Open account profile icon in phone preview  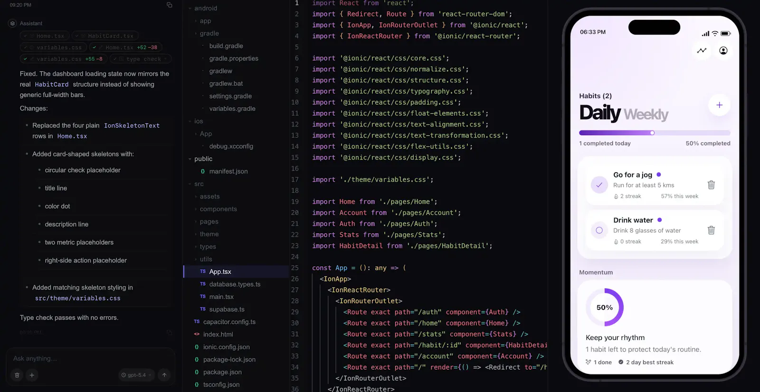click(723, 51)
